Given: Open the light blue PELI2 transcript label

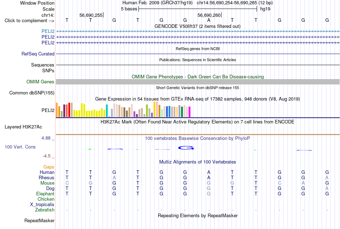Looking at the screenshot, I should point(48,31).
